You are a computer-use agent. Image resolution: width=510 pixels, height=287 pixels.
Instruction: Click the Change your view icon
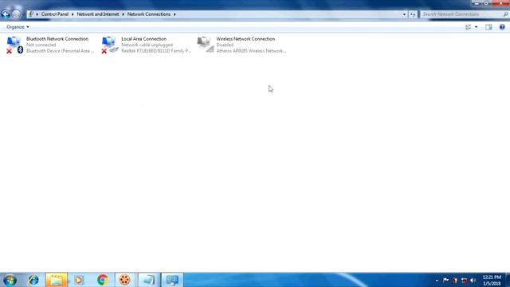(469, 27)
